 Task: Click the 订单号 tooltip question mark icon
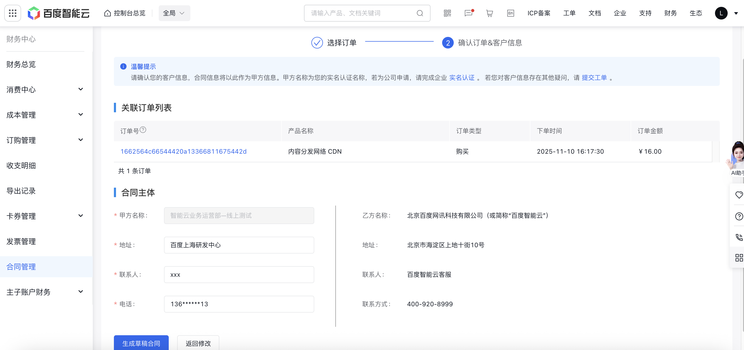point(143,130)
